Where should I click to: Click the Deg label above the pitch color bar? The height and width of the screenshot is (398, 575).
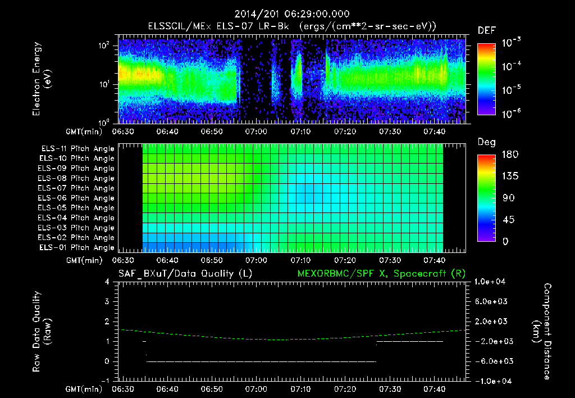coord(487,142)
